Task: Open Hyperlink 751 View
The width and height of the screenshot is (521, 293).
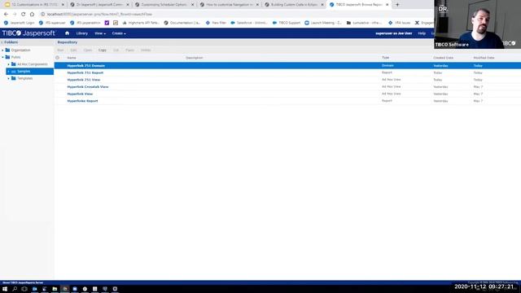Action: coord(83,80)
